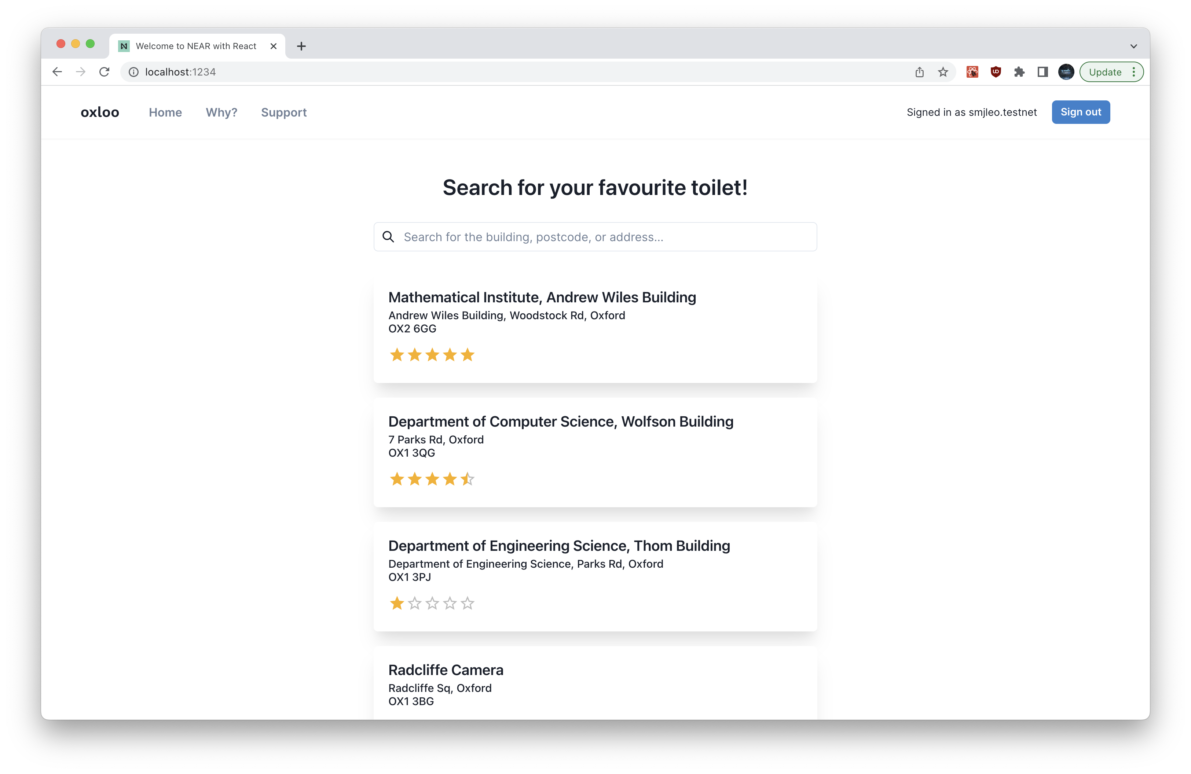1191x774 pixels.
Task: Open Chrome's three-dot Update menu
Action: (x=1134, y=72)
